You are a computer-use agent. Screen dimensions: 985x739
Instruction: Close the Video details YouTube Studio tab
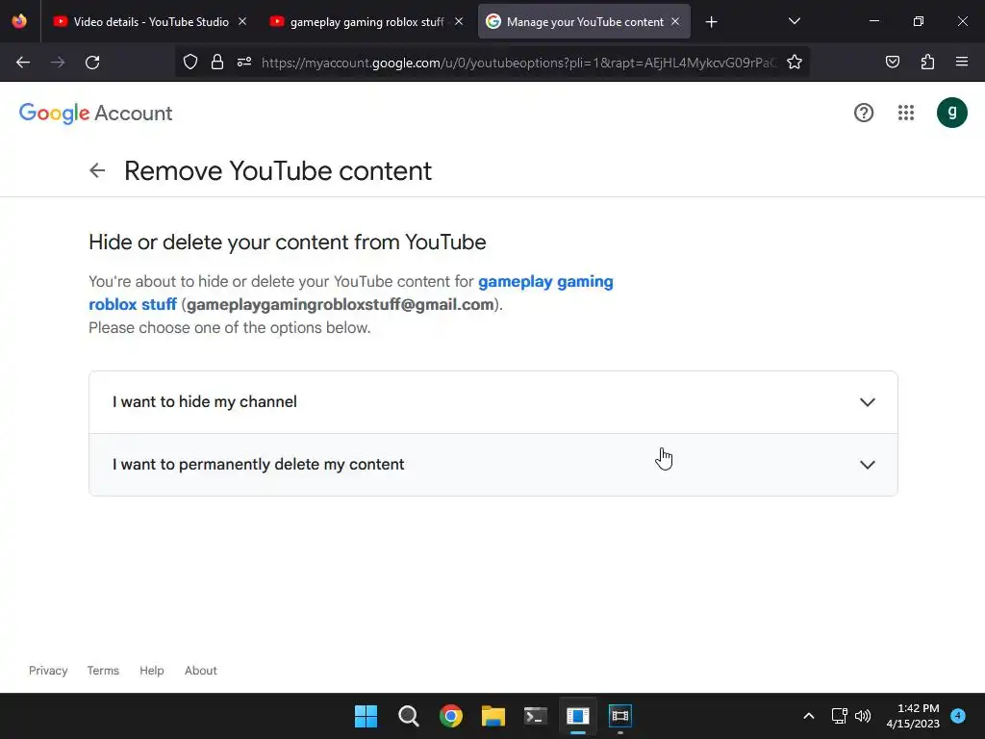tap(242, 21)
